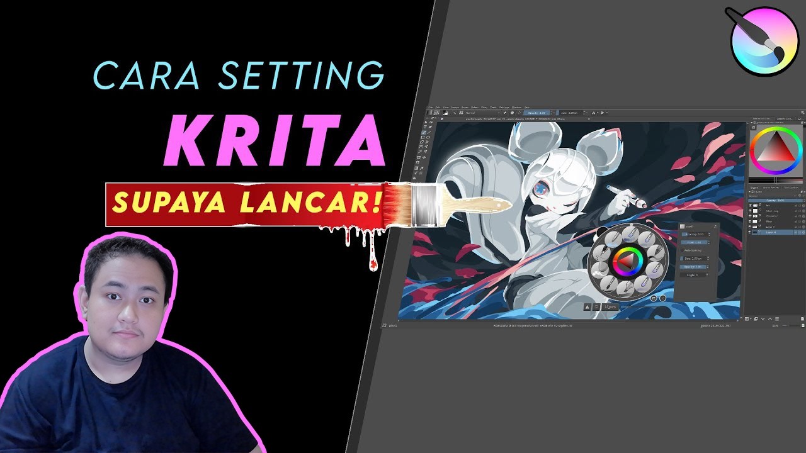806x453 pixels.
Task: Open the Fill Patterns button in toolbar
Action: tap(436, 113)
